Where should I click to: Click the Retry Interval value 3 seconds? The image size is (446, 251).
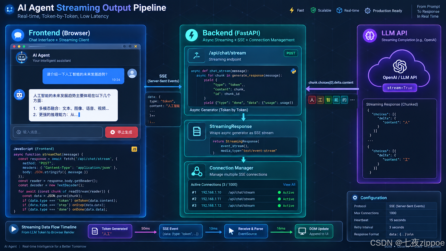396,227
